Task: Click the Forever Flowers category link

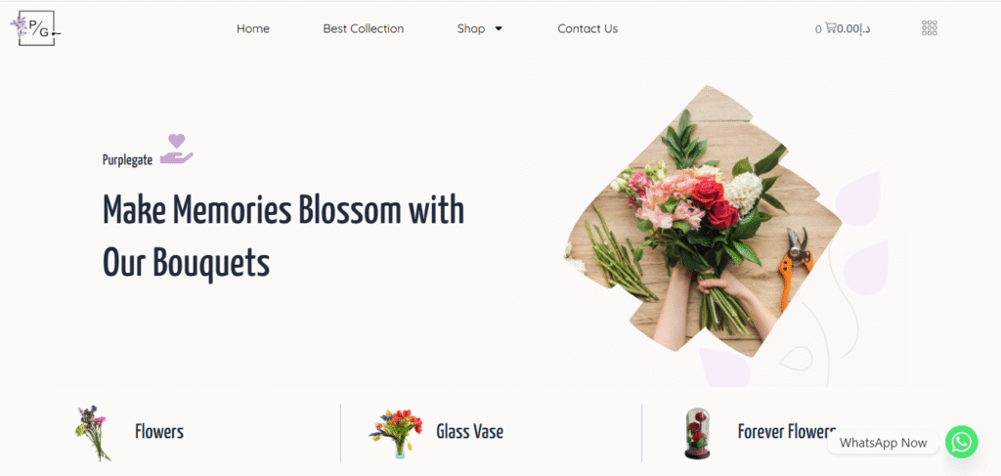Action: [x=787, y=431]
